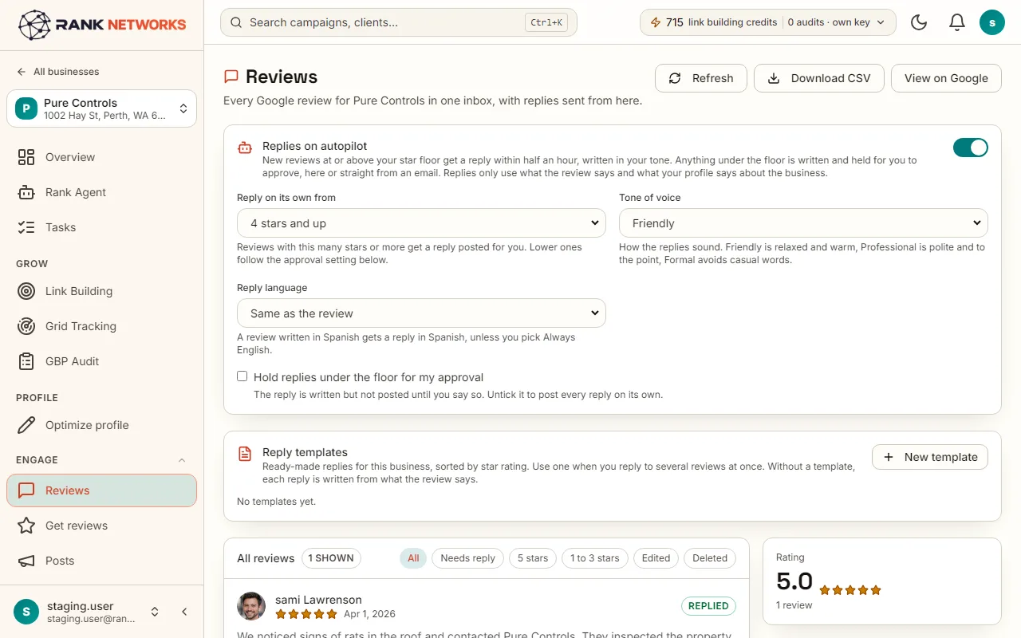Open the notifications bell
The image size is (1021, 638).
[957, 22]
